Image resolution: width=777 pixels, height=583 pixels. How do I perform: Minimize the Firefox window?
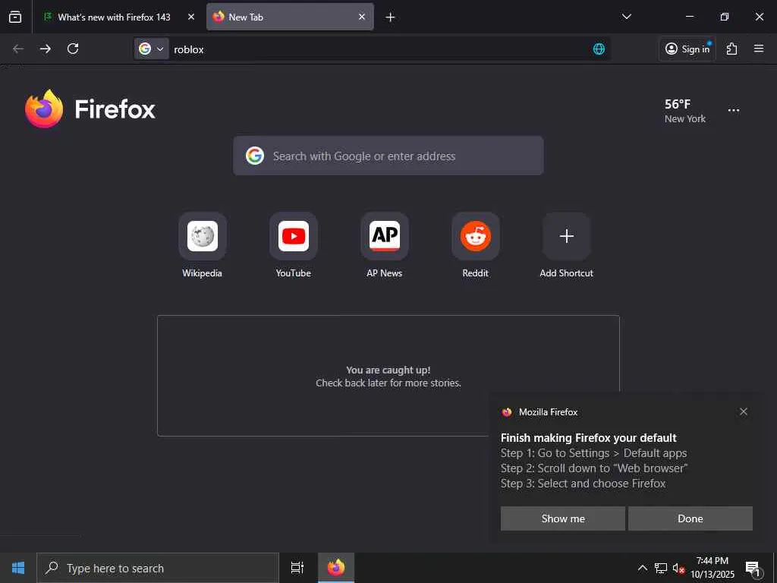tap(689, 17)
